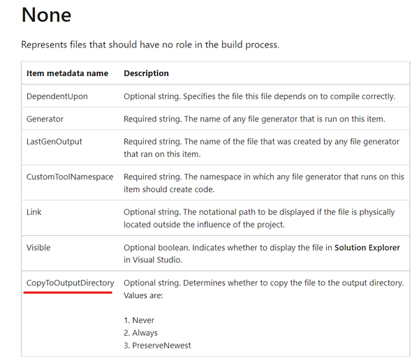Click the CustomToolNamespace table entry
This screenshot has height=363, width=419.
coord(70,177)
